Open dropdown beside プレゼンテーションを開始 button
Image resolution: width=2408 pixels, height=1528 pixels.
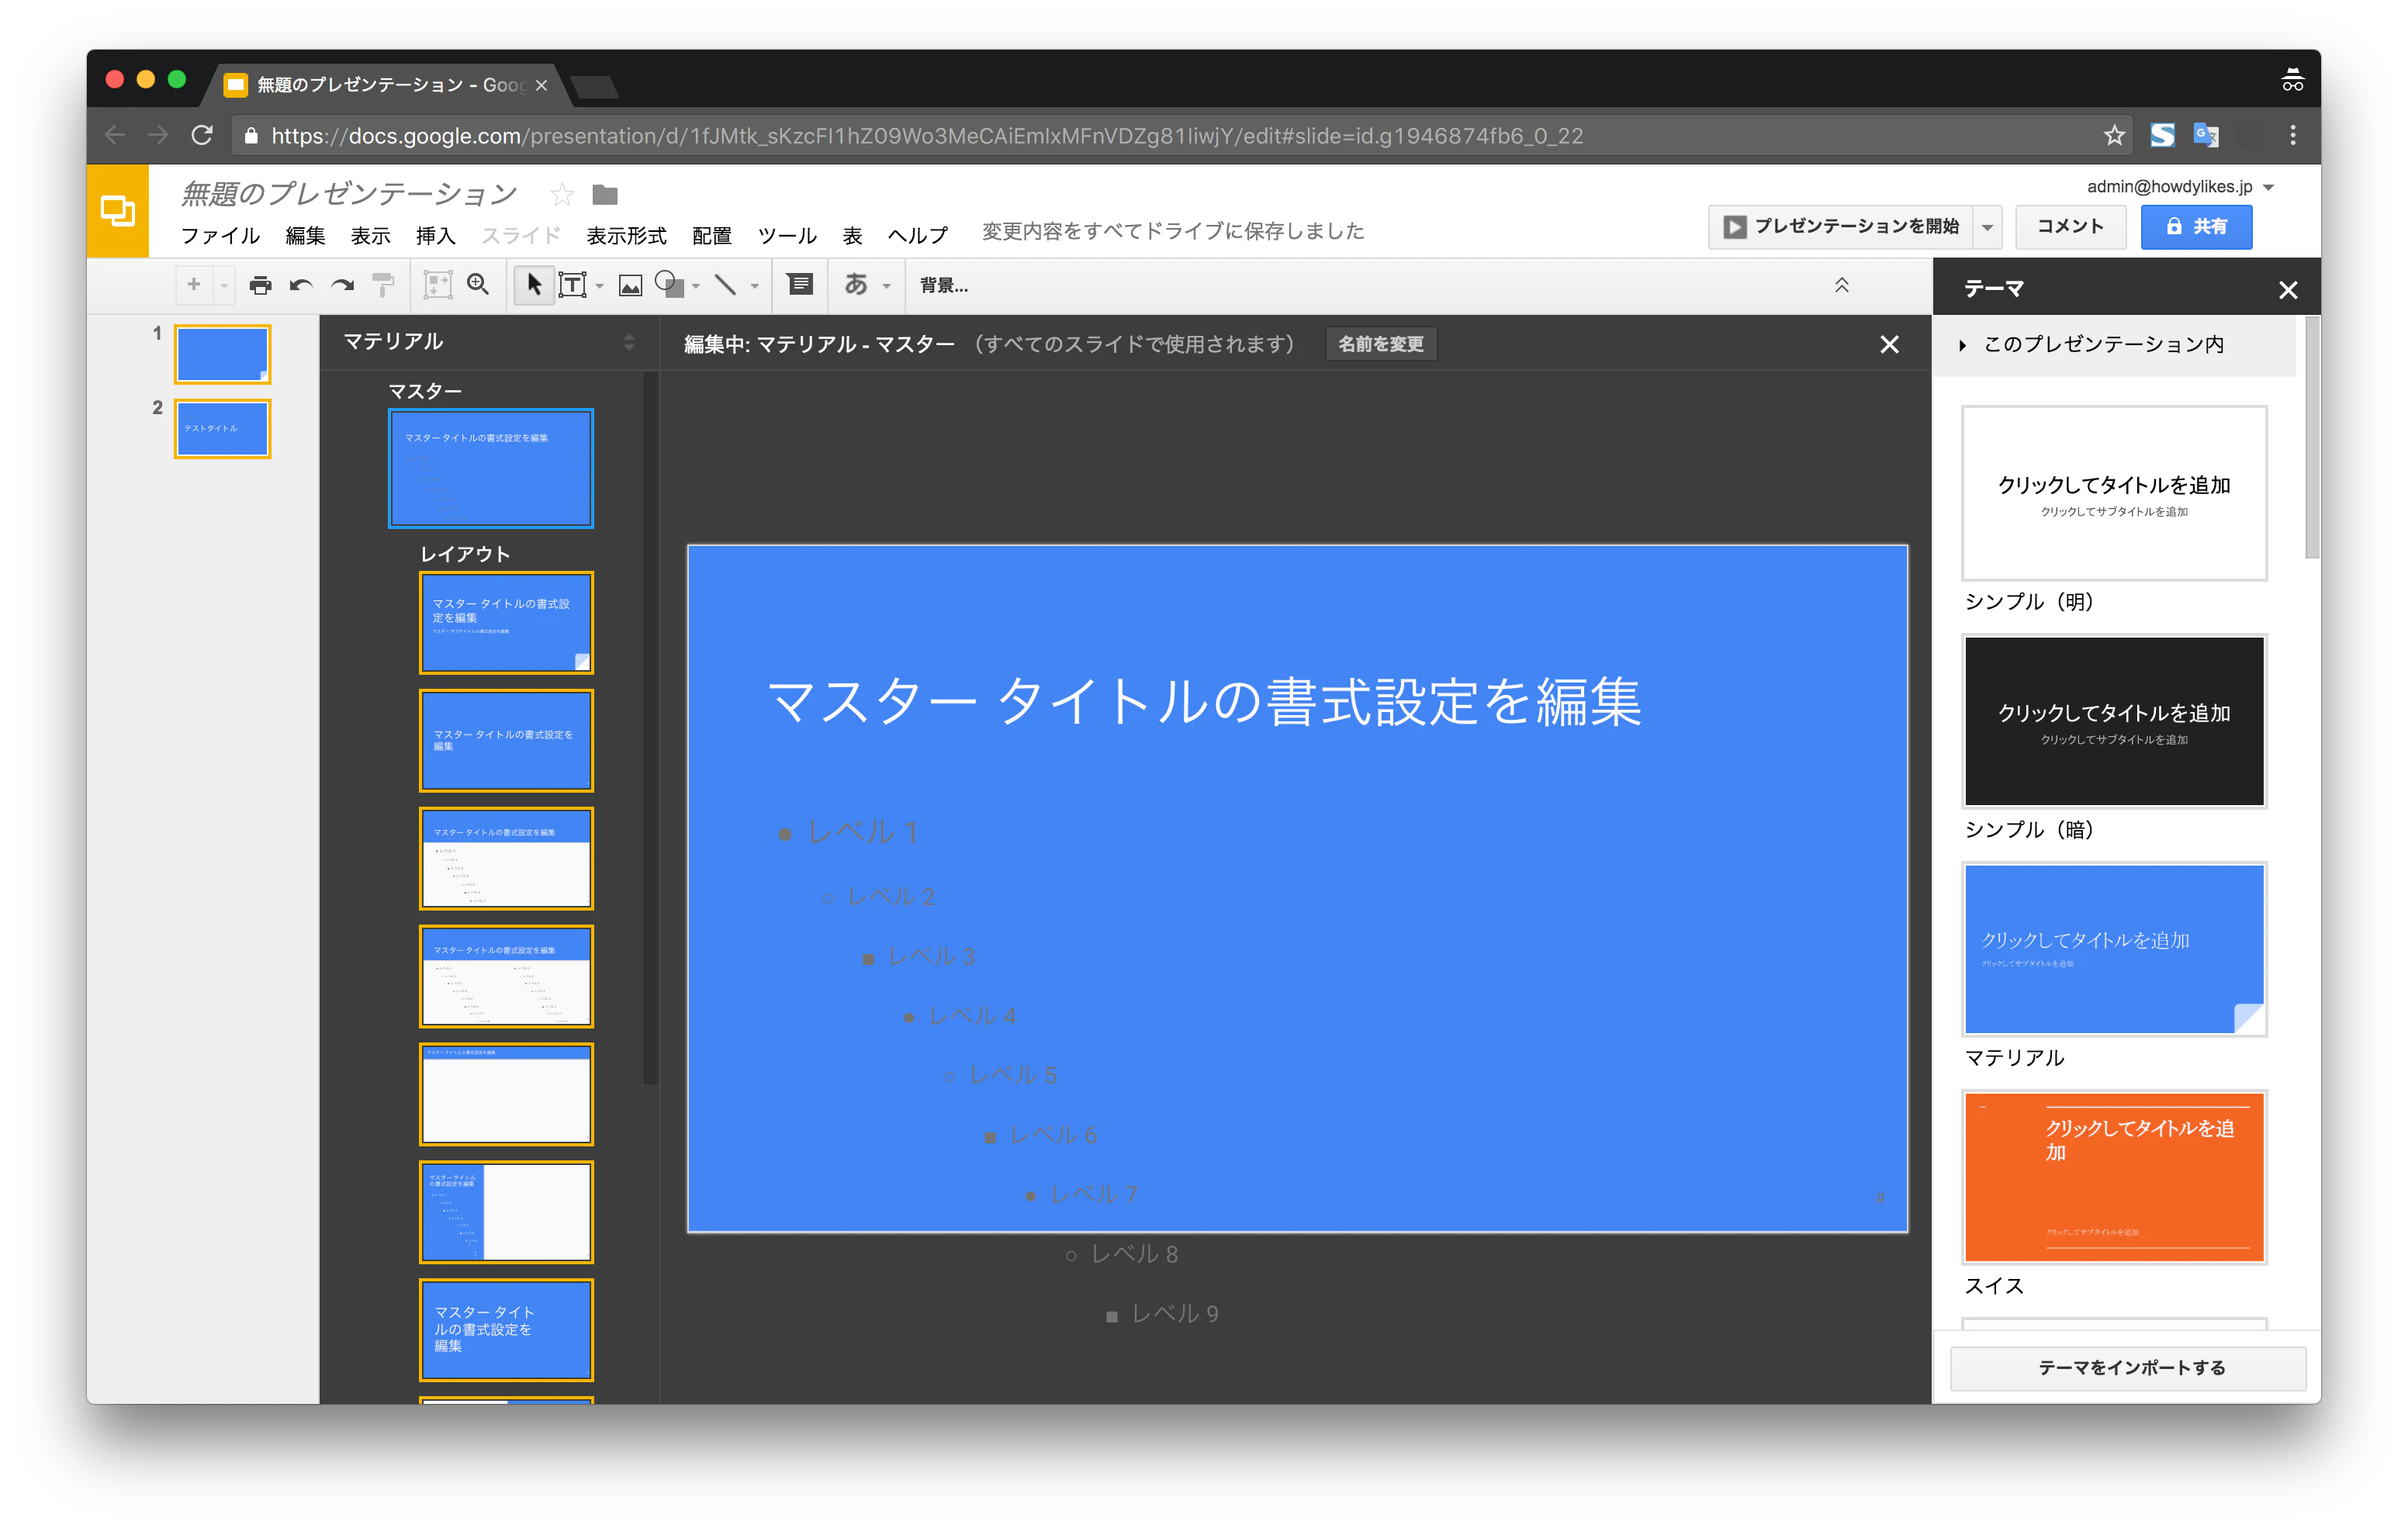(1988, 228)
